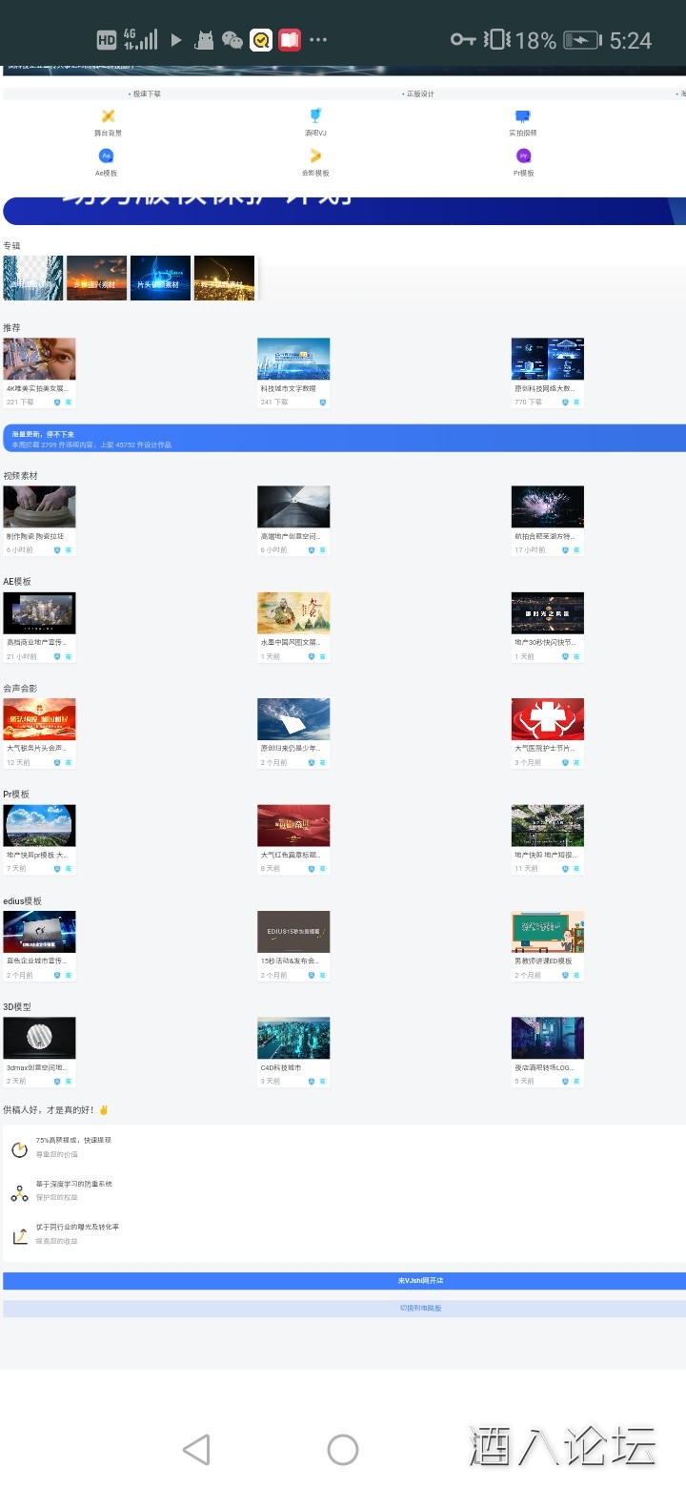Open the 4K唯美实拍 eye thumbnail
The height and width of the screenshot is (1488, 686).
tap(39, 360)
